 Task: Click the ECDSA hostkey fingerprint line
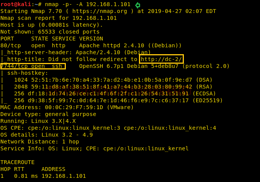point(115,93)
